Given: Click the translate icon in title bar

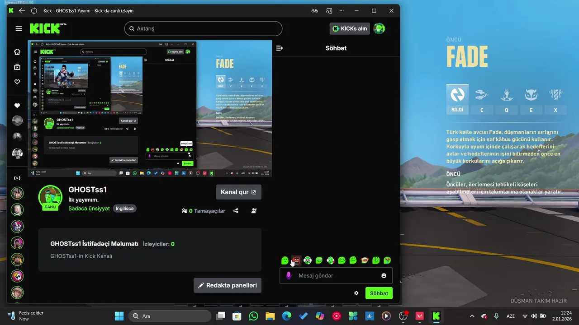Looking at the screenshot, I should click(314, 10).
